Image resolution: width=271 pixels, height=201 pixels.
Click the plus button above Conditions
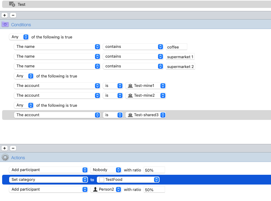[5, 15]
